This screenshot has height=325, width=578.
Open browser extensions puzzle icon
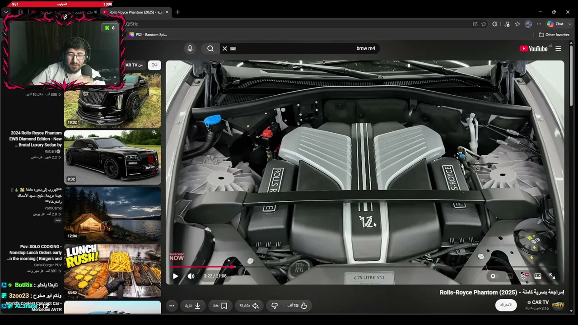495,24
